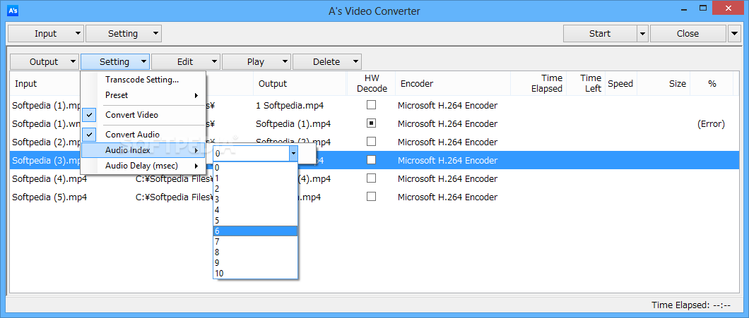Click the Output button
Viewport: 749px width, 318px height.
point(44,61)
